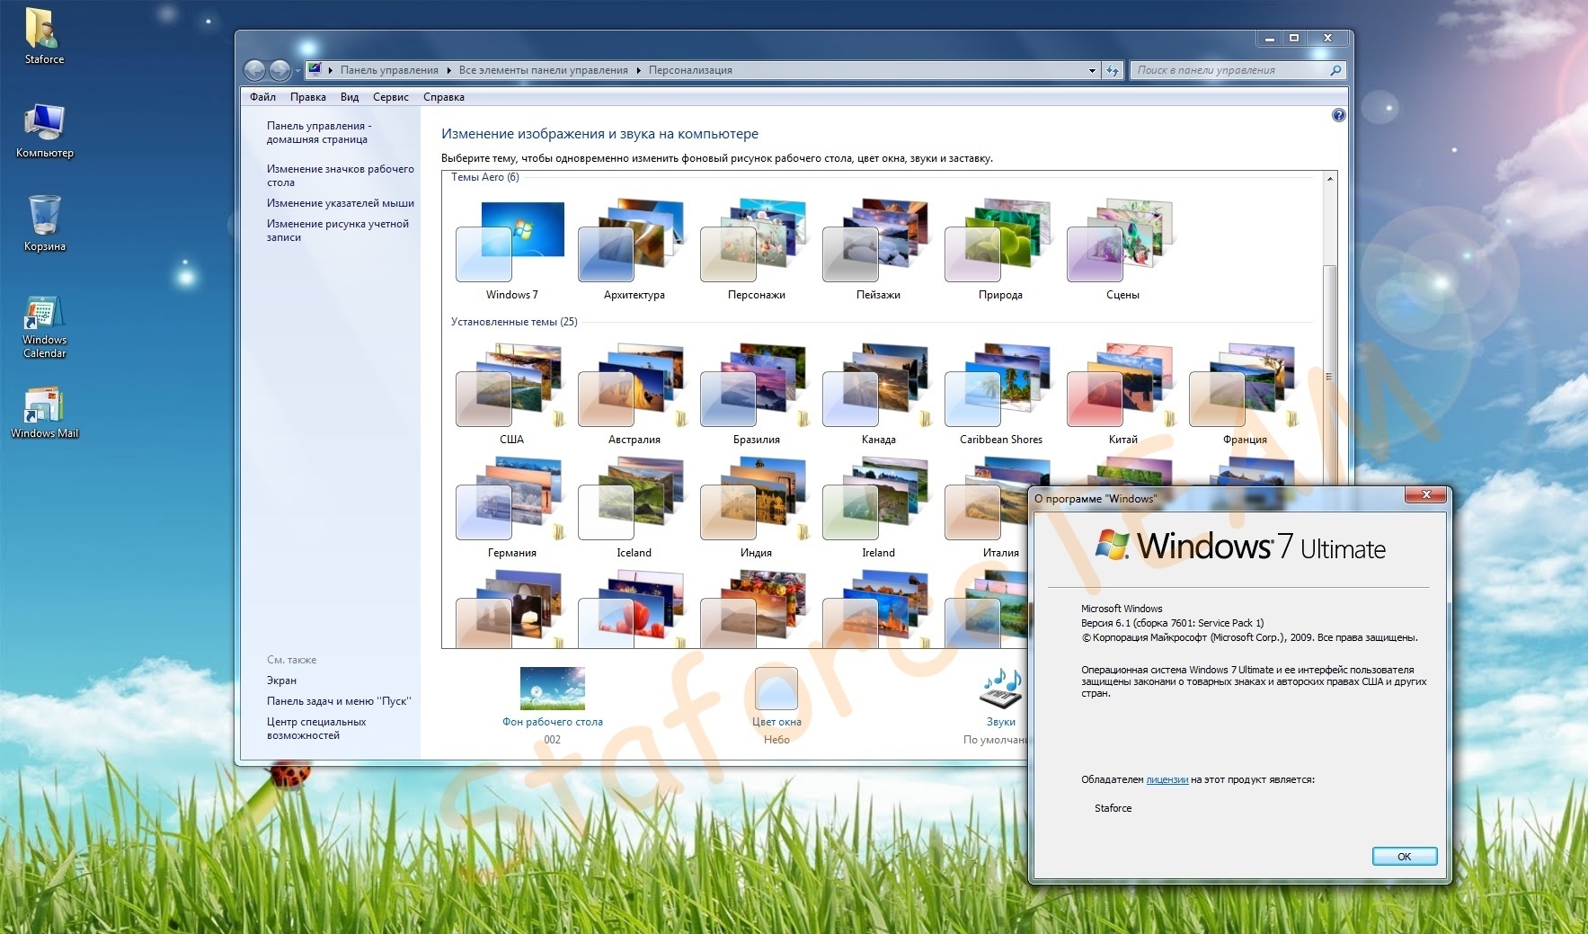Go to Панель управления домашняя страница
Screen dimensions: 1588x934
(x=319, y=133)
